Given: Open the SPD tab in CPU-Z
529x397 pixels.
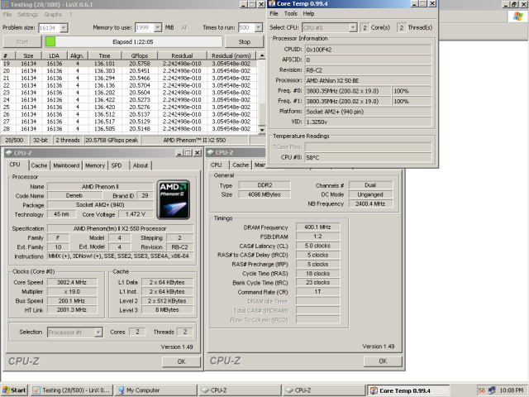Looking at the screenshot, I should pyautogui.click(x=116, y=165).
